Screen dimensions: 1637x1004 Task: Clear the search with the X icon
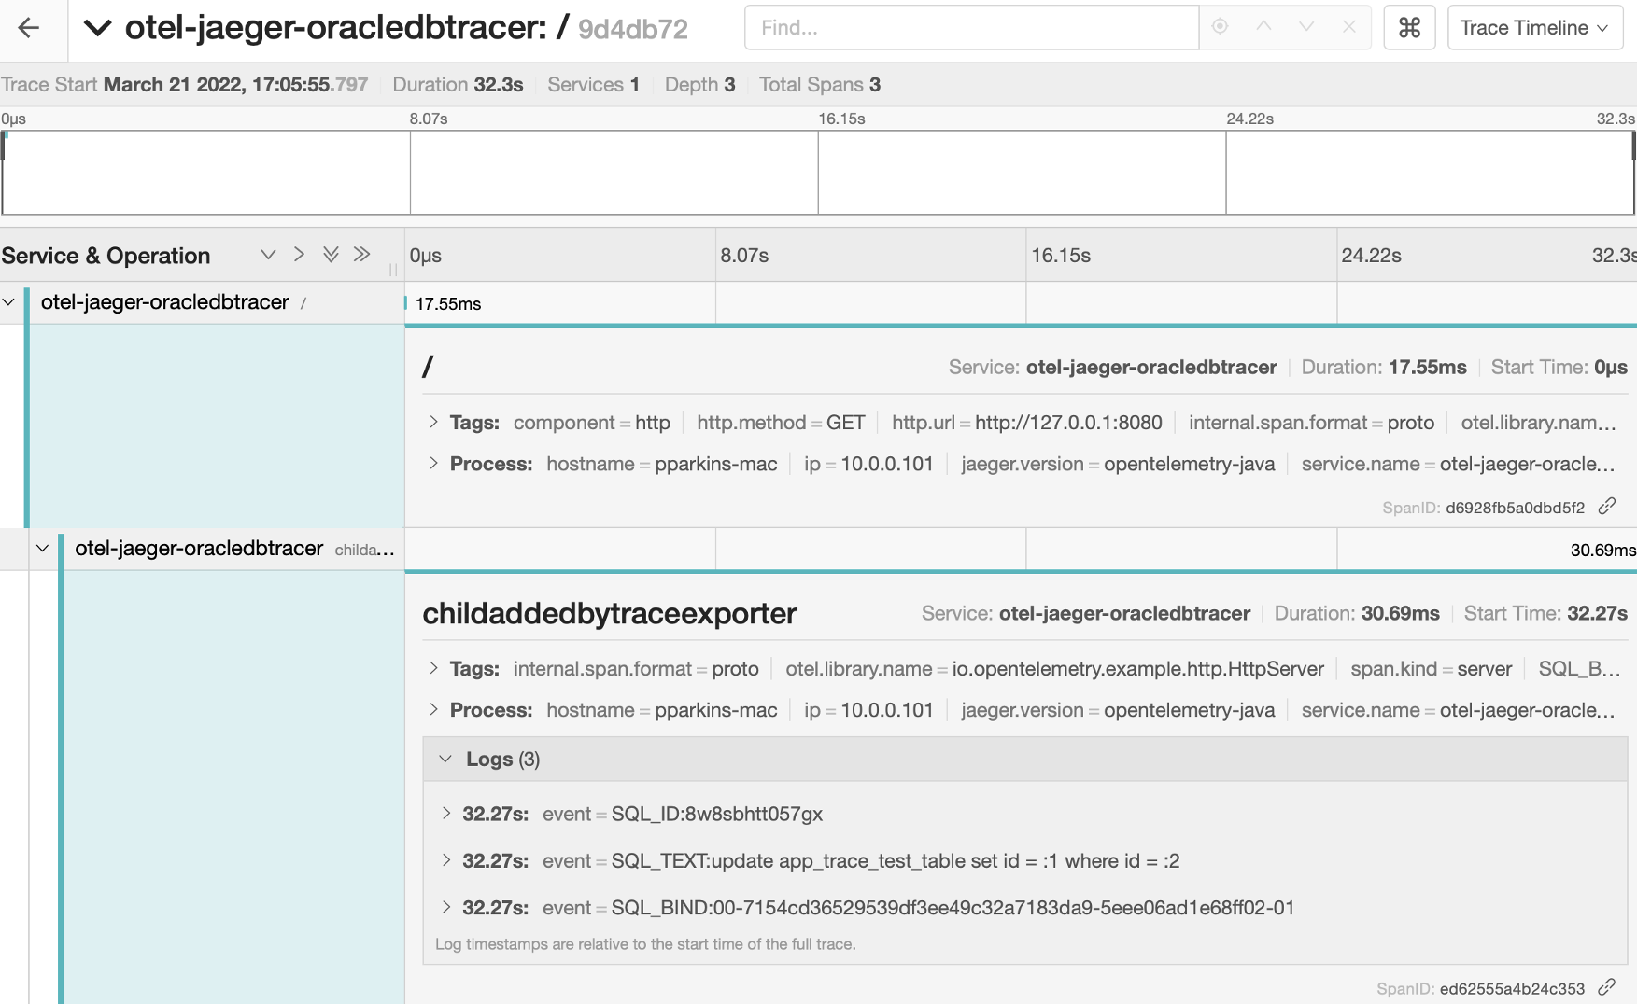[1349, 27]
